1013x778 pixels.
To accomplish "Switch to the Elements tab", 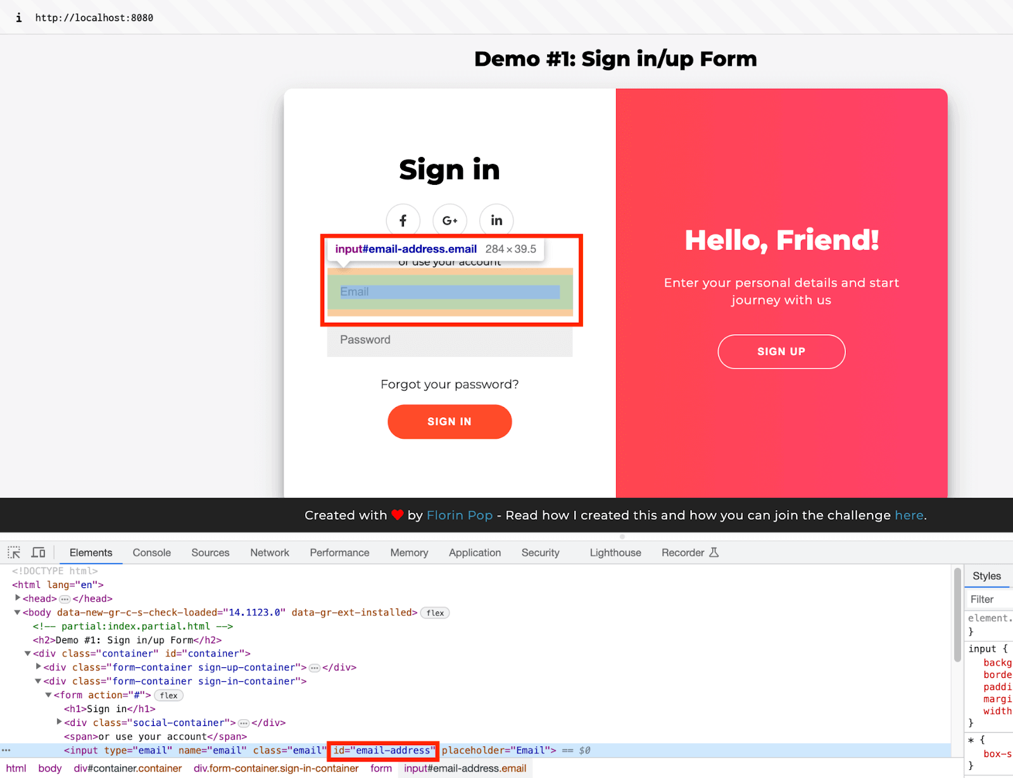I will (x=91, y=553).
